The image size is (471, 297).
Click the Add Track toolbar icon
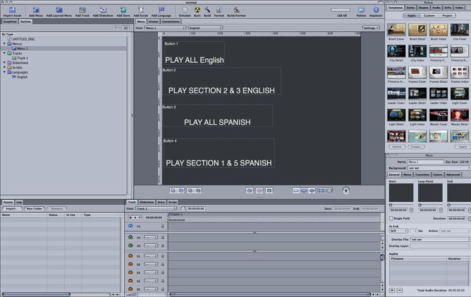pyautogui.click(x=82, y=10)
